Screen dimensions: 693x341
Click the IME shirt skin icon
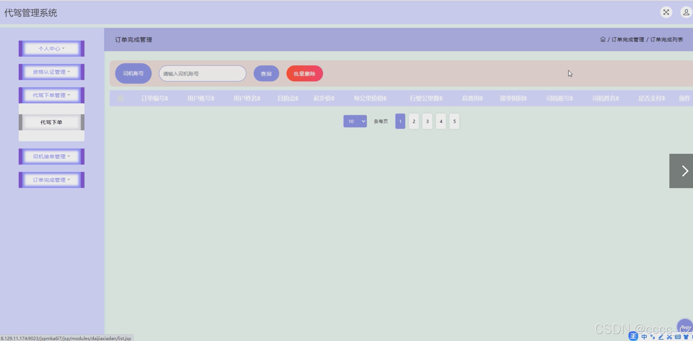tap(686, 337)
